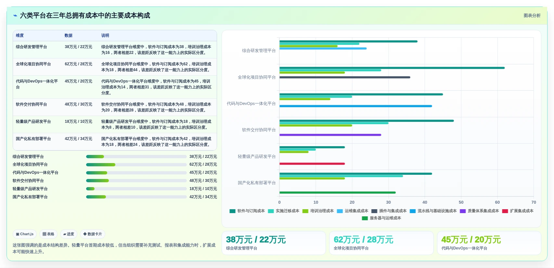Open the 62万元 / 28万元 data card
Screen dimensions: 554x268
click(381, 243)
